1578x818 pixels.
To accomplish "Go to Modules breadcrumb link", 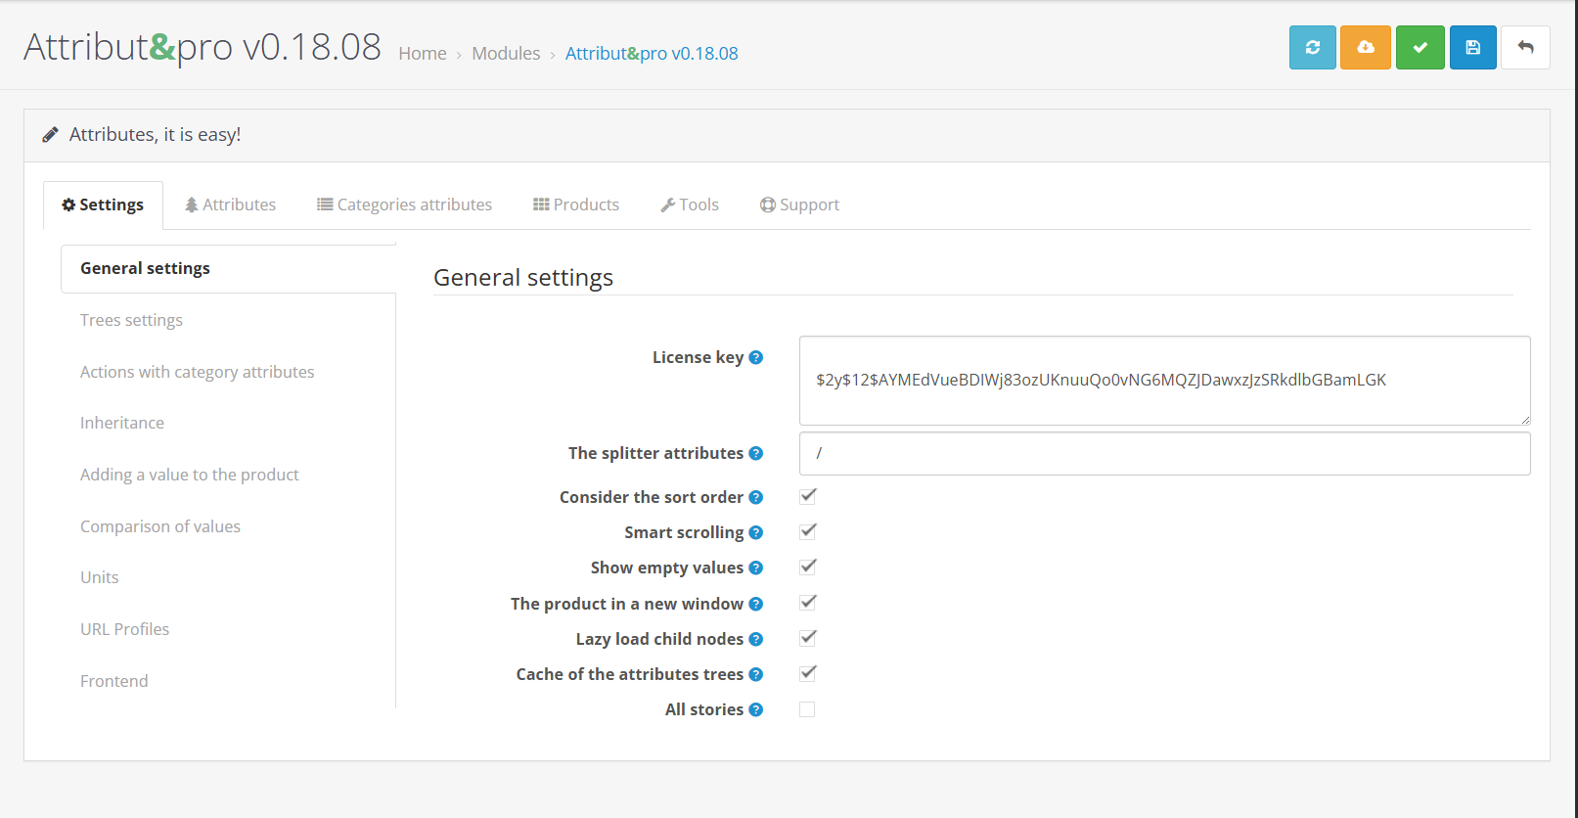I will point(506,54).
